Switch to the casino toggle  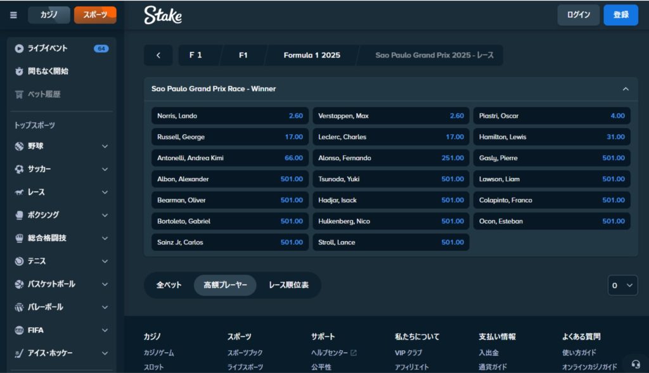click(x=49, y=15)
